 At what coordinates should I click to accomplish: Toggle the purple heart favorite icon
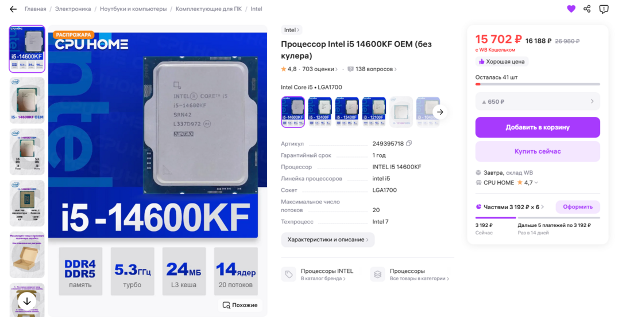(x=571, y=9)
